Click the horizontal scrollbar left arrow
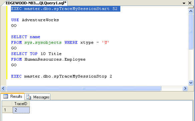195x121 pixels. pyautogui.click(x=3, y=88)
